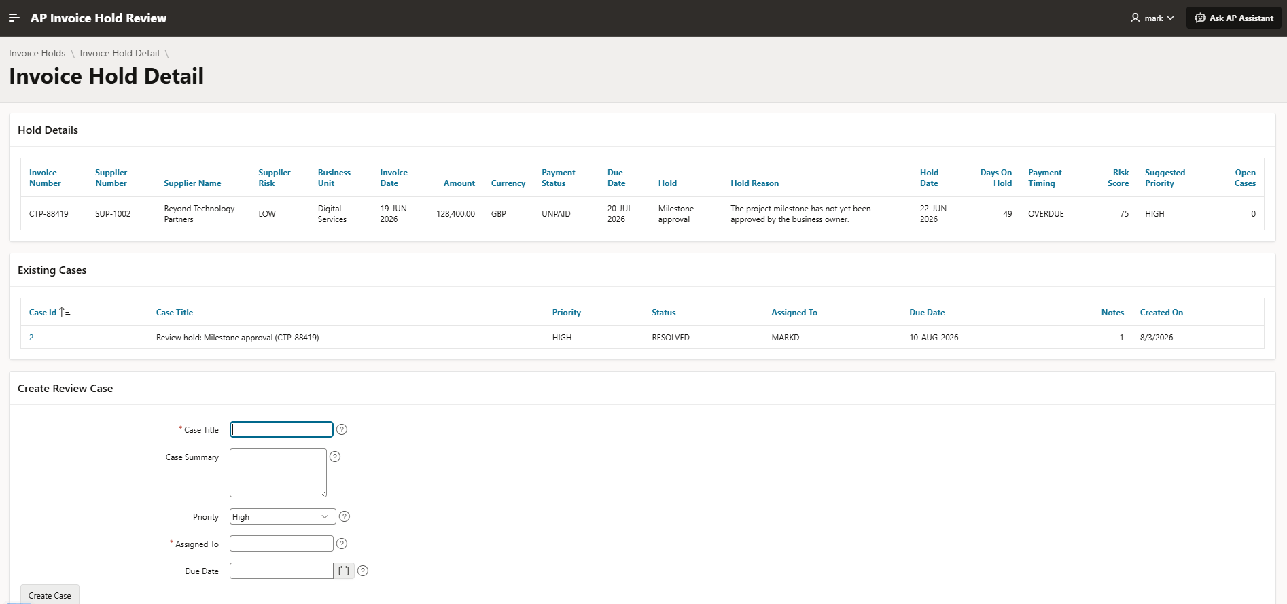
Task: Click the RESOLVED status cell
Action: (671, 338)
